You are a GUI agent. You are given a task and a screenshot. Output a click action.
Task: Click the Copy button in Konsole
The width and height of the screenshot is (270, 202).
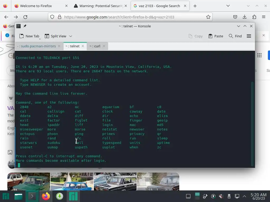point(195,36)
